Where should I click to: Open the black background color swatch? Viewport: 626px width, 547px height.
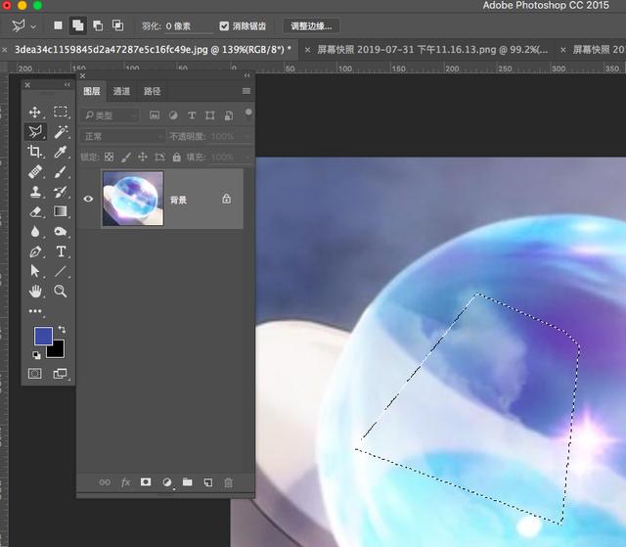[58, 350]
